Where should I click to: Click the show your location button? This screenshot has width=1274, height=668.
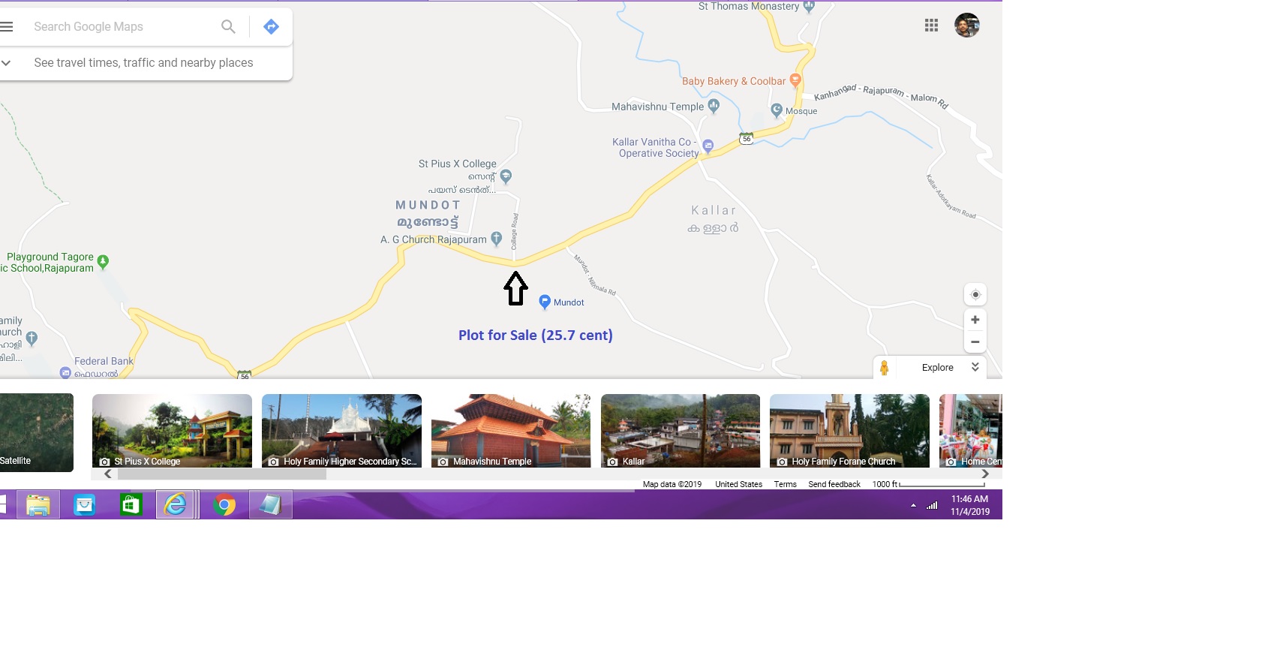pos(975,294)
